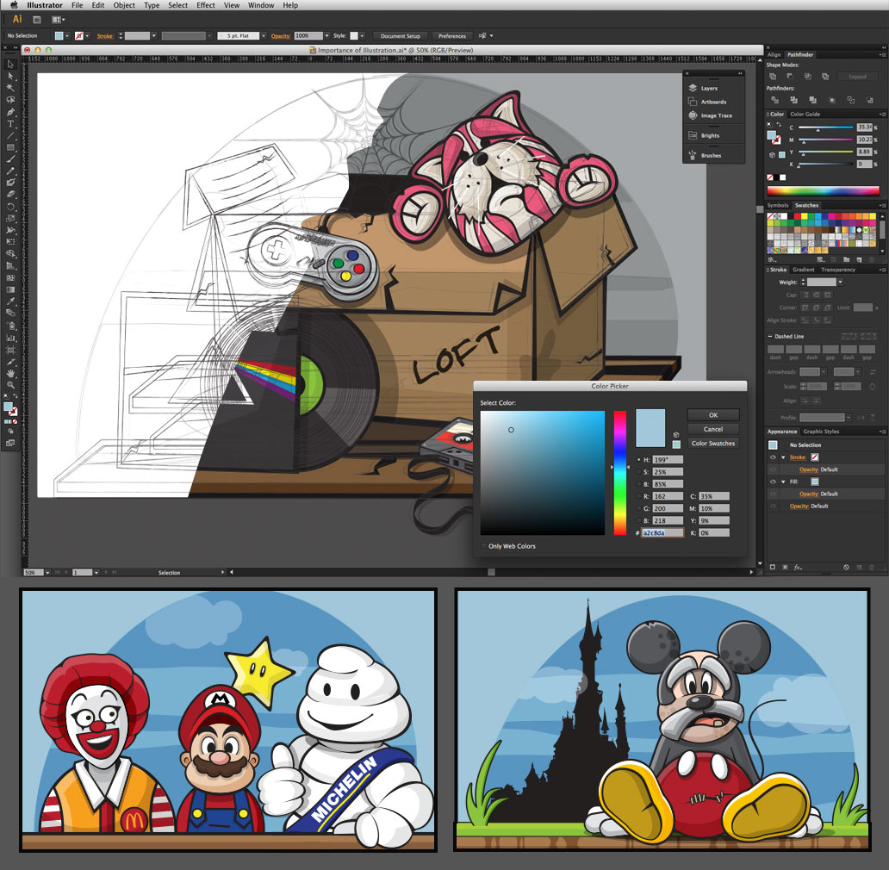Open the Window menu
This screenshot has width=889, height=870.
(x=261, y=5)
